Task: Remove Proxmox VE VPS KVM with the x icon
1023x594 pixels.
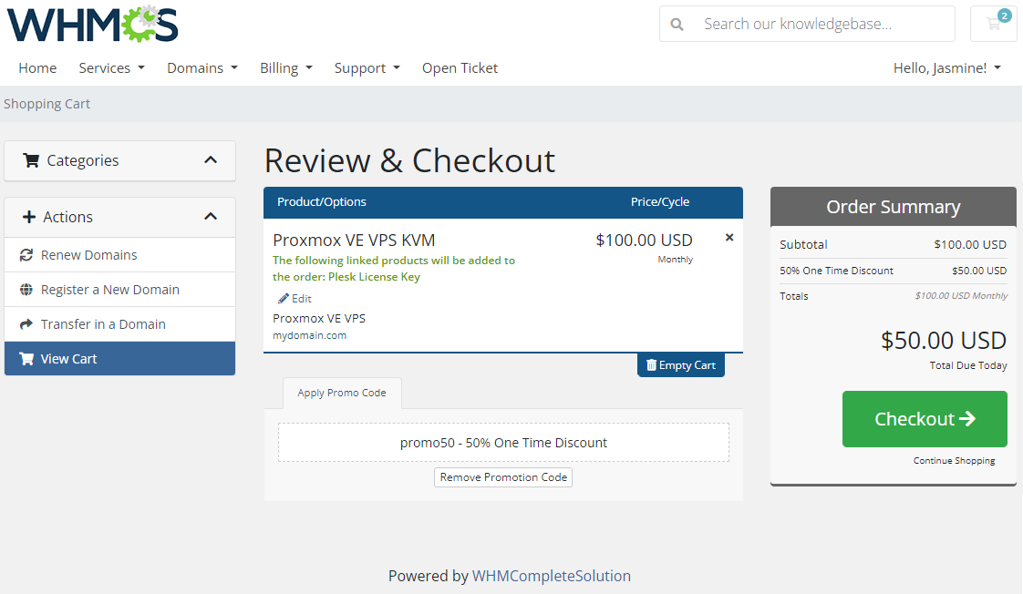Action: click(729, 238)
